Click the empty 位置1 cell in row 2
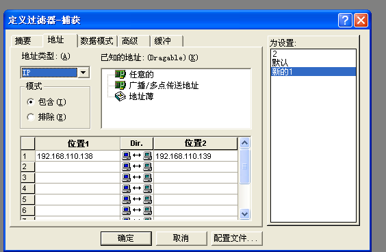386x252 pixels. click(x=77, y=167)
